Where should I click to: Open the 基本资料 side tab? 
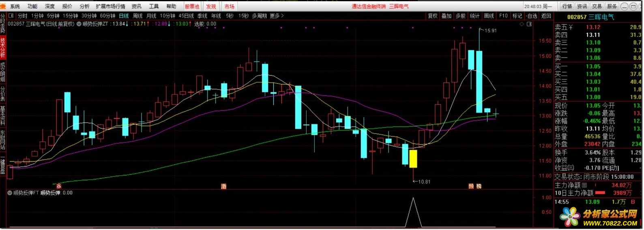(x=3, y=115)
